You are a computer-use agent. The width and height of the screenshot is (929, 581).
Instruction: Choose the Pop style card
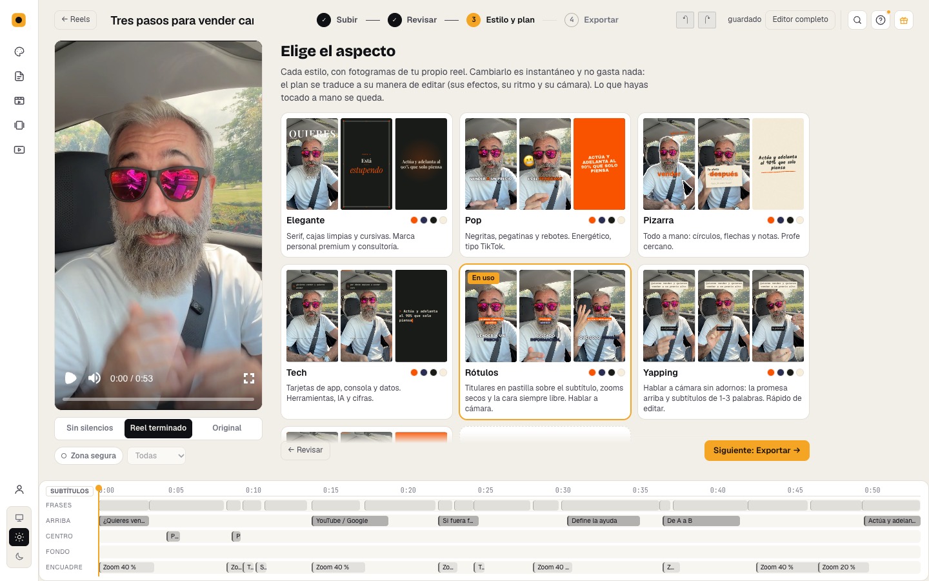(x=545, y=185)
